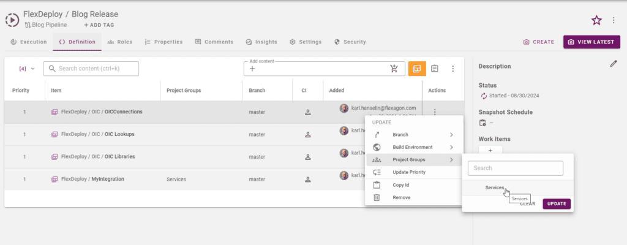The height and width of the screenshot is (245, 627).
Task: Expand the Build Environment submenu
Action: coord(413,148)
